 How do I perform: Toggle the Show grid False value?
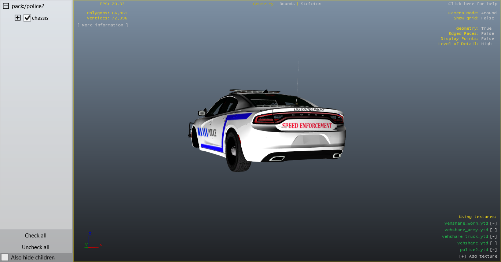[487, 18]
